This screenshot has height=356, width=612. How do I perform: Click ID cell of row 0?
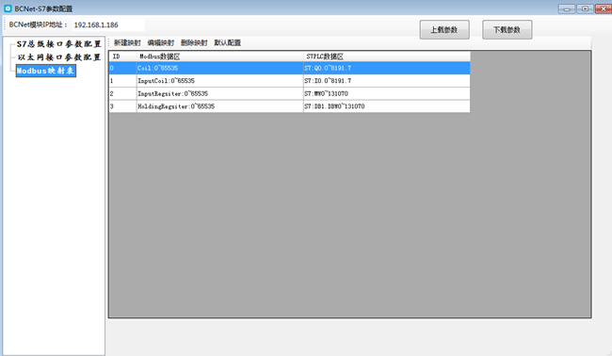click(x=123, y=68)
